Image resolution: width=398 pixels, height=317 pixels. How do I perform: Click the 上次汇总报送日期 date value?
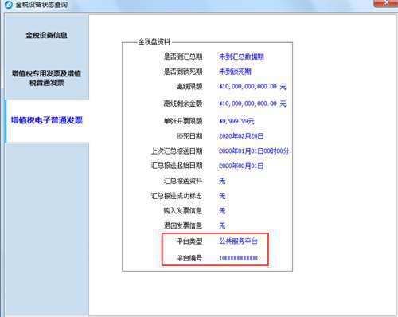pos(254,151)
